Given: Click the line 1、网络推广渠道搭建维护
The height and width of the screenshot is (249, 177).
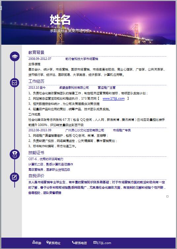Looking at the screenshot, I should [68, 136].
